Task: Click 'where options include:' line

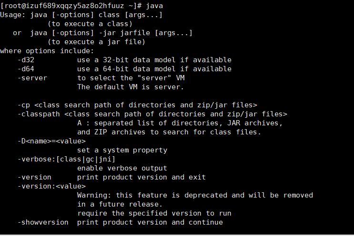Action: click(x=47, y=51)
